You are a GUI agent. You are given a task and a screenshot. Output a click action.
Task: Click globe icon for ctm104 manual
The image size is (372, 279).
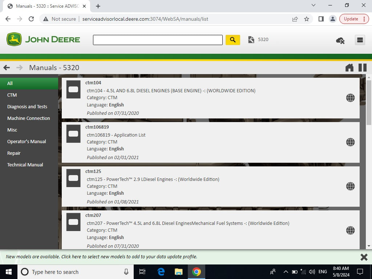click(x=350, y=98)
